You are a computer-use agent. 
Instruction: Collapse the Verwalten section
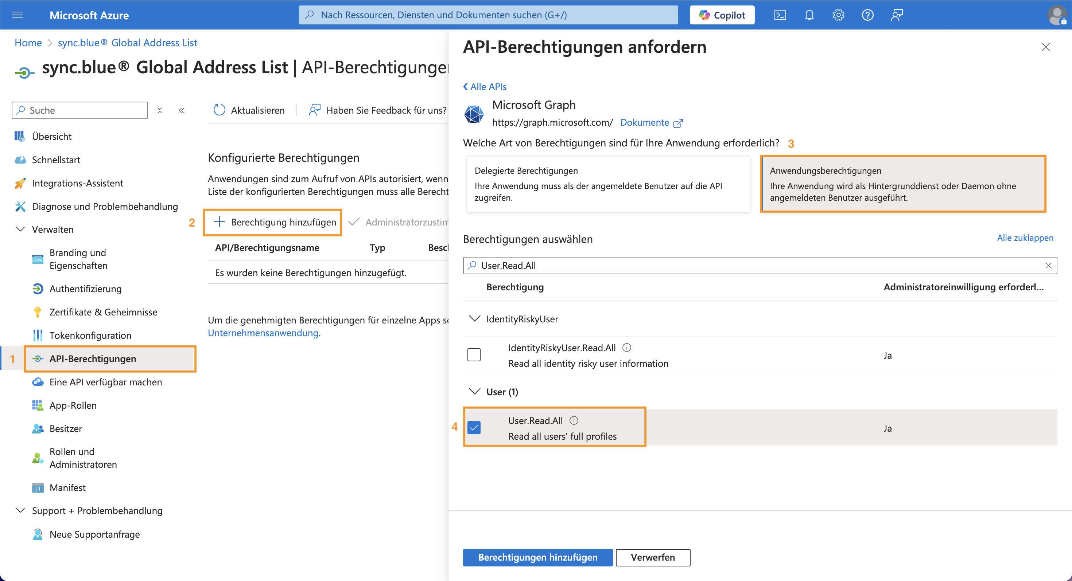20,229
